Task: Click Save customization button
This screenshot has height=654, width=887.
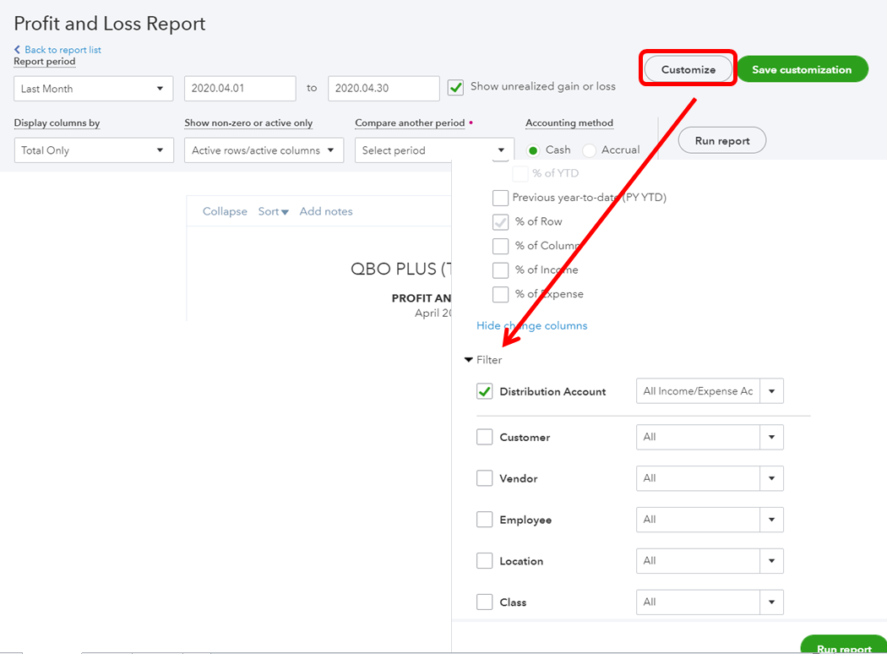Action: pos(802,69)
